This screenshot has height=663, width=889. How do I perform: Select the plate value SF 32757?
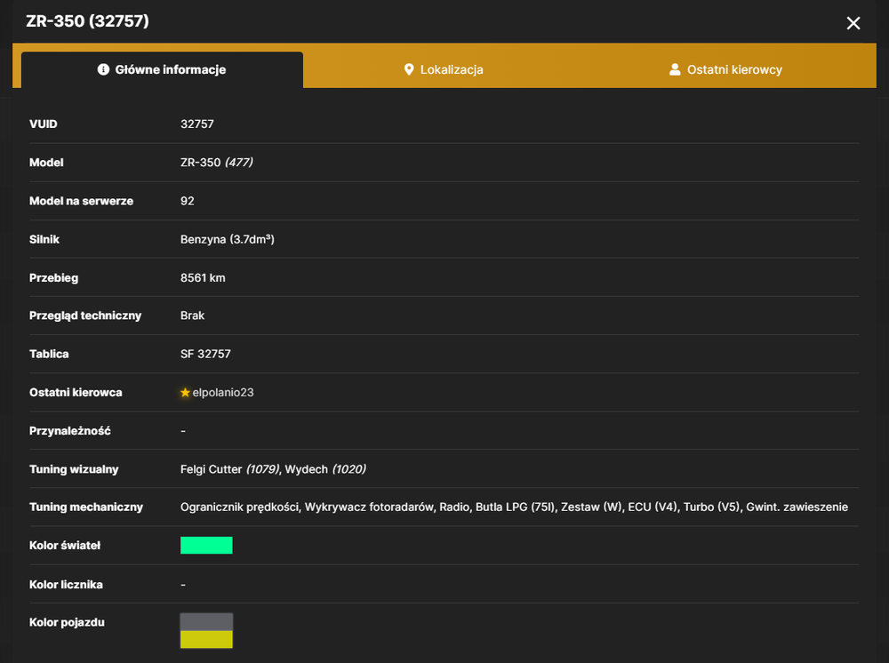tap(205, 355)
